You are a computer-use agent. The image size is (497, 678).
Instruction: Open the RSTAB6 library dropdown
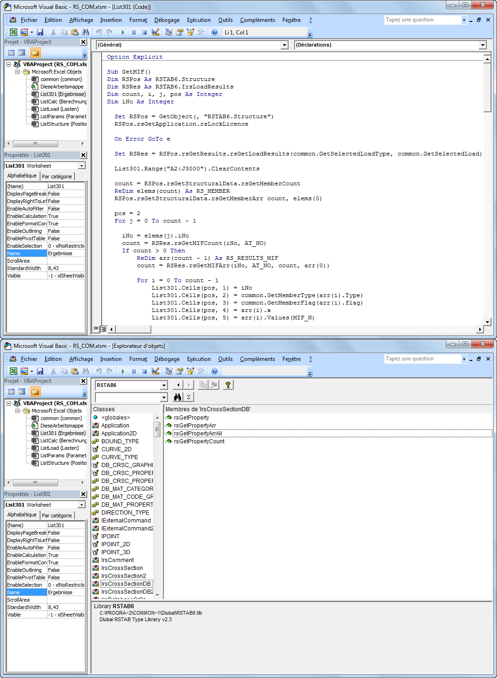[163, 385]
